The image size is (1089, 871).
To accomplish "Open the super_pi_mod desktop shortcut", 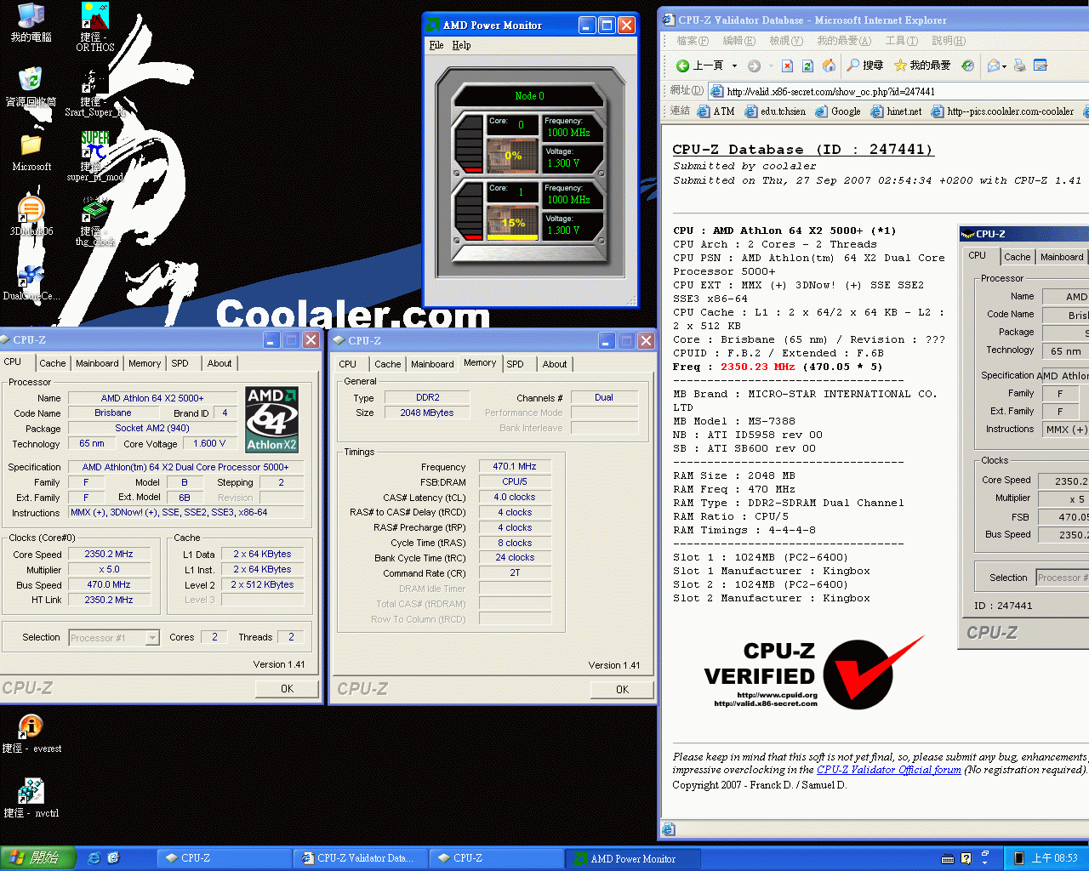I will (x=95, y=156).
